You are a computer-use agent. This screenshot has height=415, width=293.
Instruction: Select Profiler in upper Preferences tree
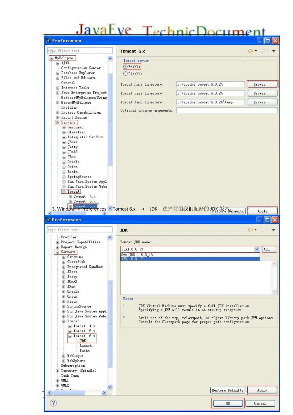coord(69,107)
